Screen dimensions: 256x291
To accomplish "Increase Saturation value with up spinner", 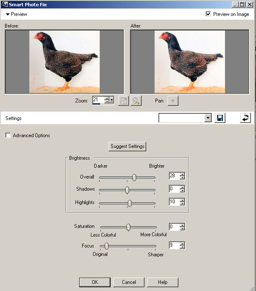I will (182, 225).
